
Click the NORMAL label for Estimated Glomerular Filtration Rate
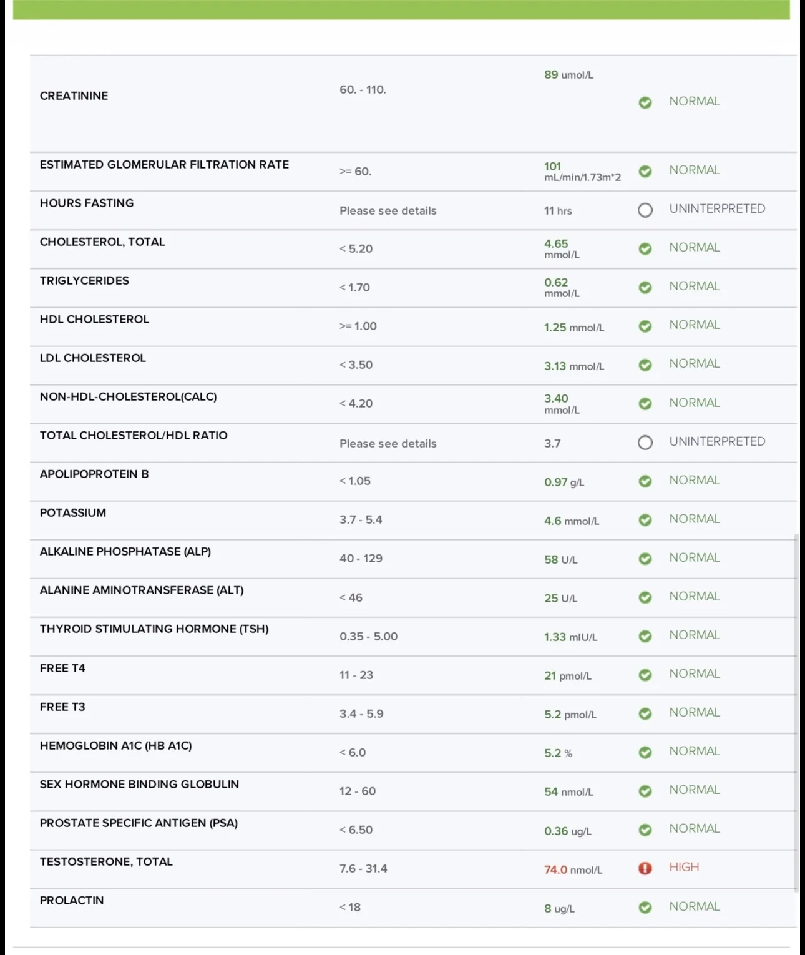pyautogui.click(x=694, y=170)
